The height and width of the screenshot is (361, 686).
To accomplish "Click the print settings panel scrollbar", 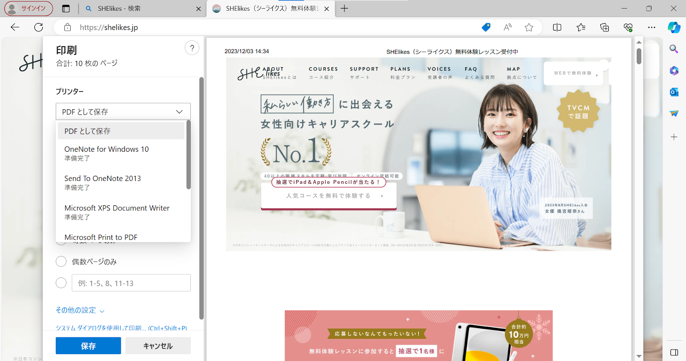I will (x=202, y=198).
